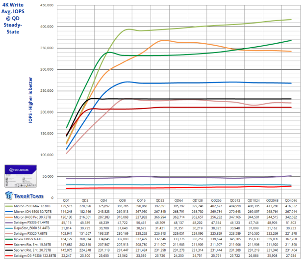Click the QD2 column header

coord(85,200)
